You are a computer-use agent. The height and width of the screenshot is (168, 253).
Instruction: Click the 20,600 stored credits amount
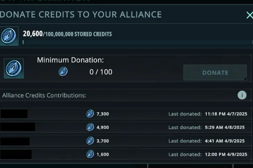tap(33, 34)
